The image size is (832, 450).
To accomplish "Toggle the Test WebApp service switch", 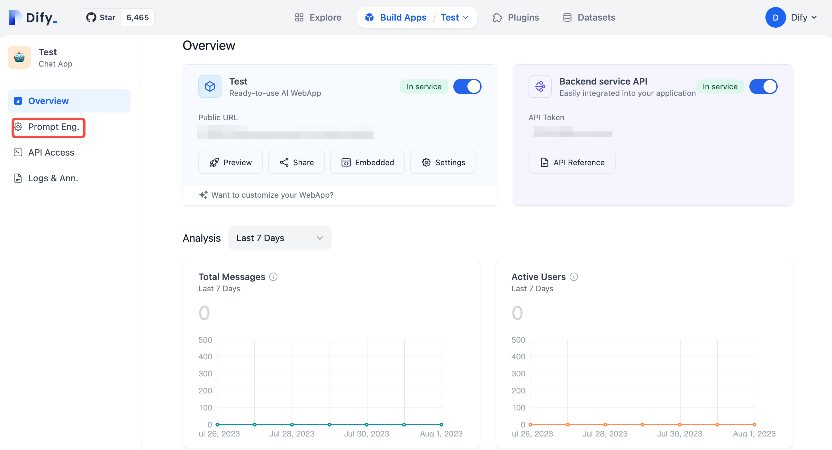I will (467, 86).
